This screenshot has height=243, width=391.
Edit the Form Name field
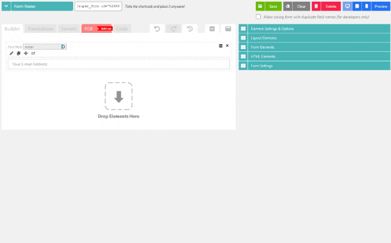(x=42, y=6)
